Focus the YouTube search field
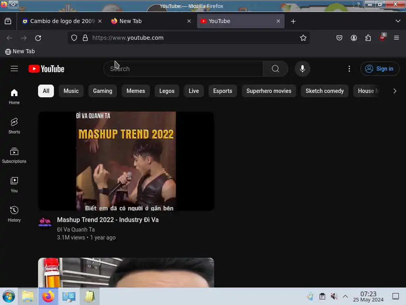Image resolution: width=406 pixels, height=305 pixels. coord(183,69)
